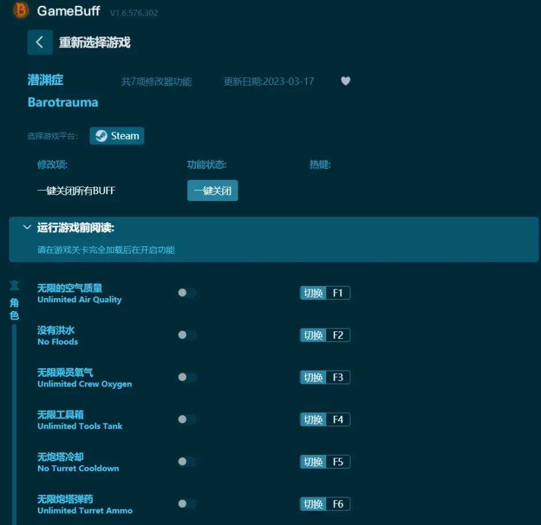Turn on Unlimited Crew Oxygen
The image size is (541, 525).
187,377
